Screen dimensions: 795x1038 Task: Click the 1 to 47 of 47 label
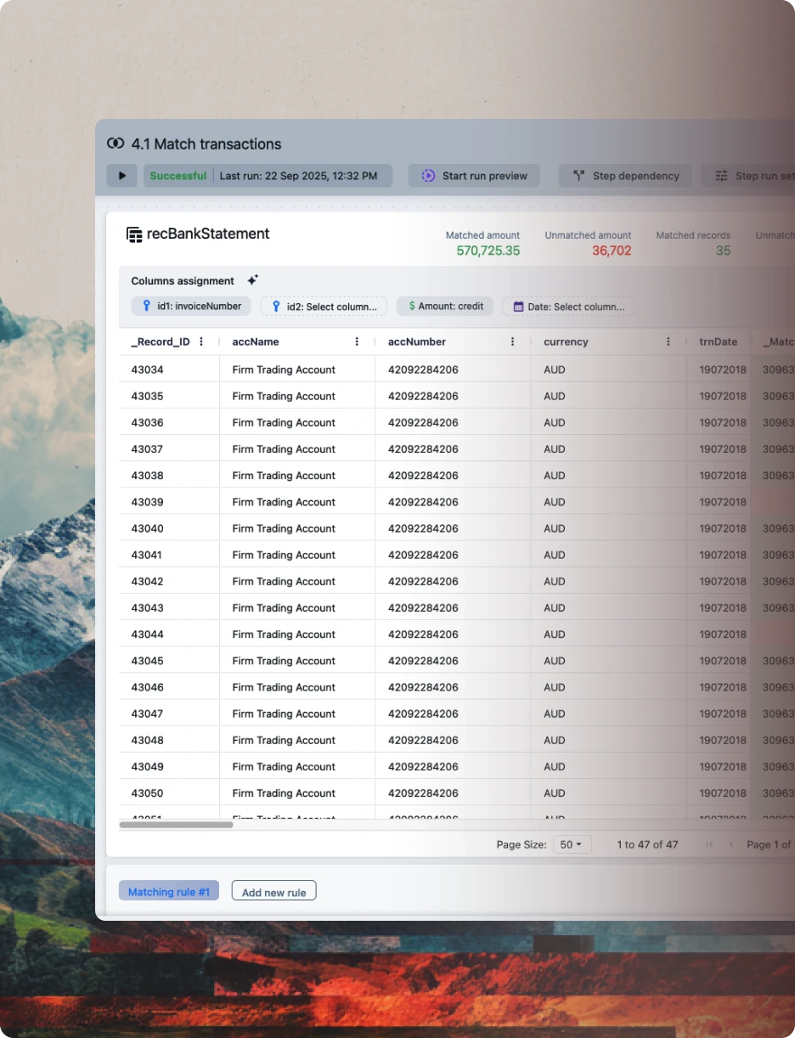647,844
